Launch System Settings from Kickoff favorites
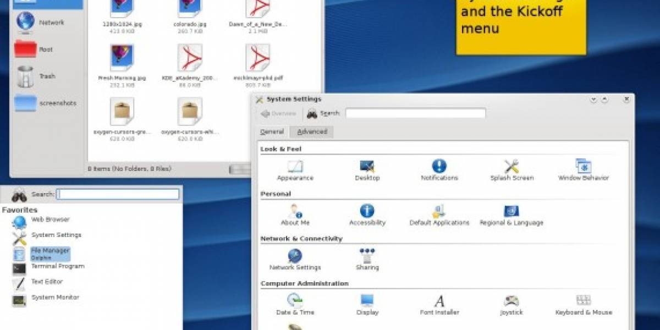Viewport: 660px width, 330px height. (x=47, y=238)
